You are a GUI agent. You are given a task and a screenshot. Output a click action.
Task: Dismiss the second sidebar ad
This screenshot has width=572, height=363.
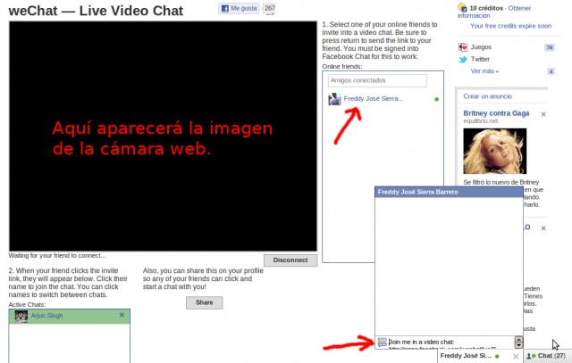pyautogui.click(x=543, y=228)
